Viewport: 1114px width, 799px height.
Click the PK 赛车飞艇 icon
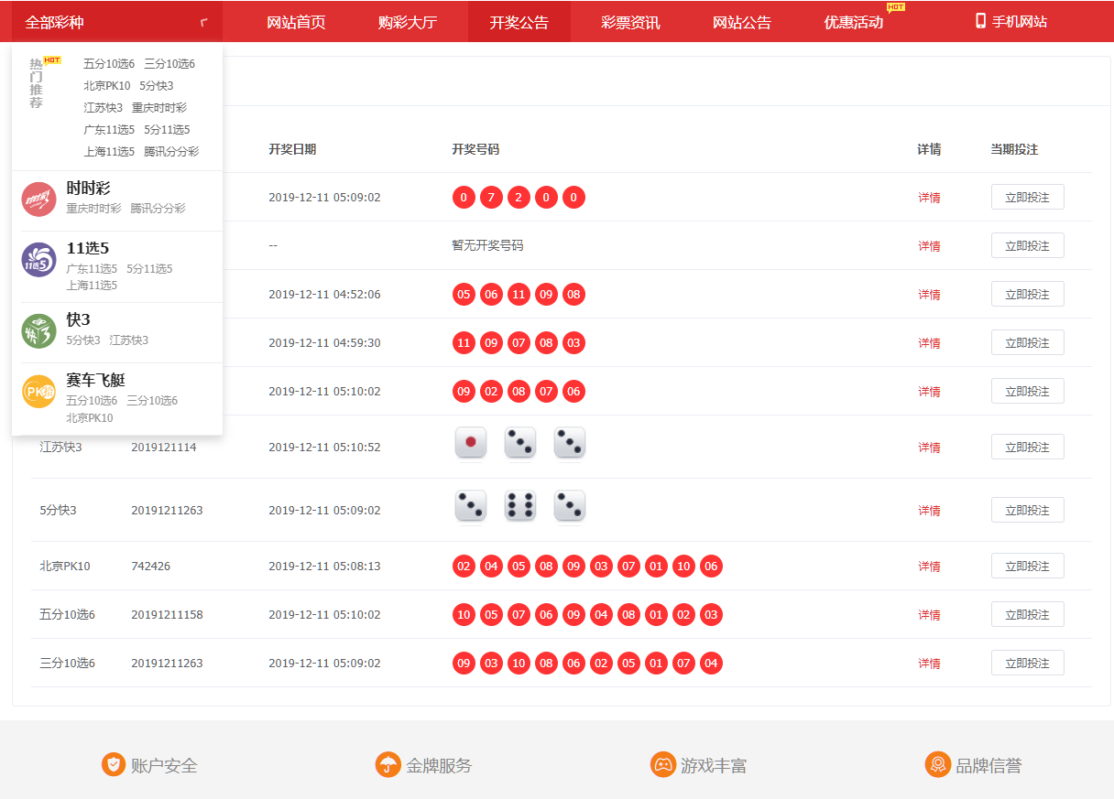pos(38,392)
